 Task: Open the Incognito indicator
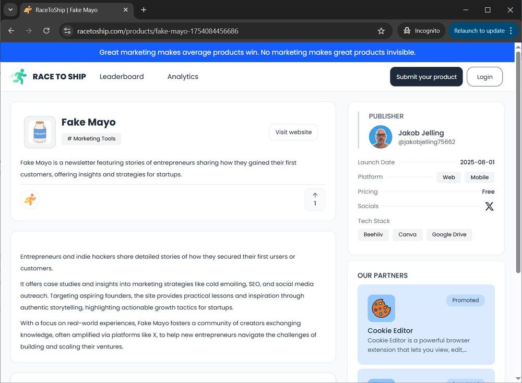click(421, 31)
